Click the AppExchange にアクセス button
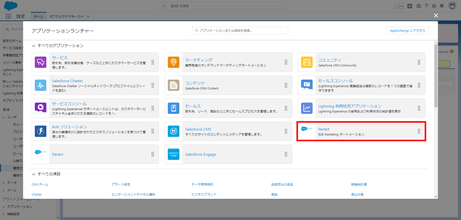 [x=408, y=31]
